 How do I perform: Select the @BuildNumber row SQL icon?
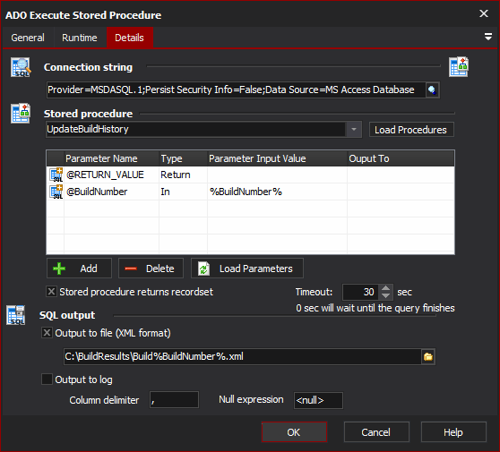(56, 192)
